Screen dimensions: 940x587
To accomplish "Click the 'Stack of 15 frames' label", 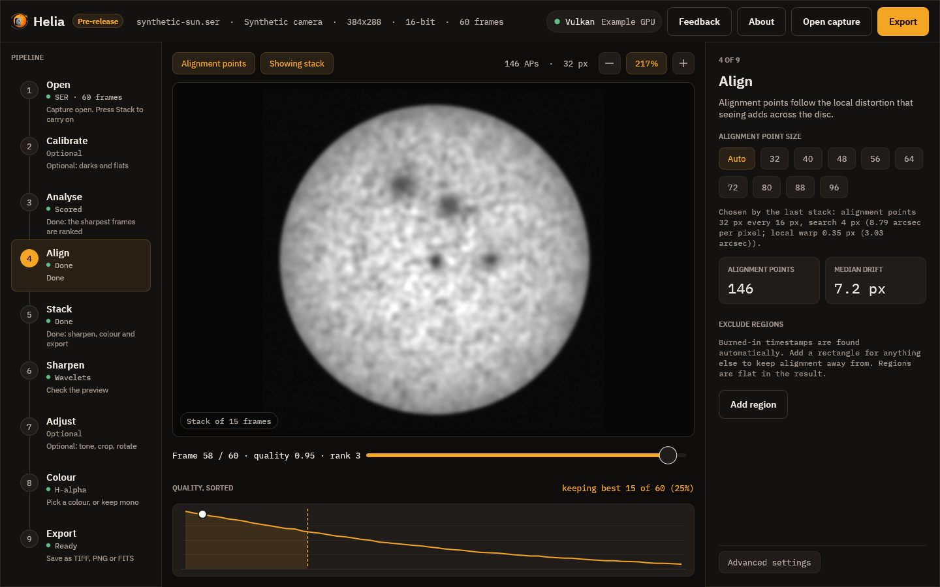I will tap(228, 421).
